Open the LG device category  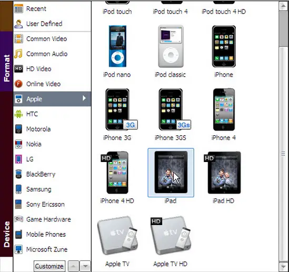pos(52,159)
